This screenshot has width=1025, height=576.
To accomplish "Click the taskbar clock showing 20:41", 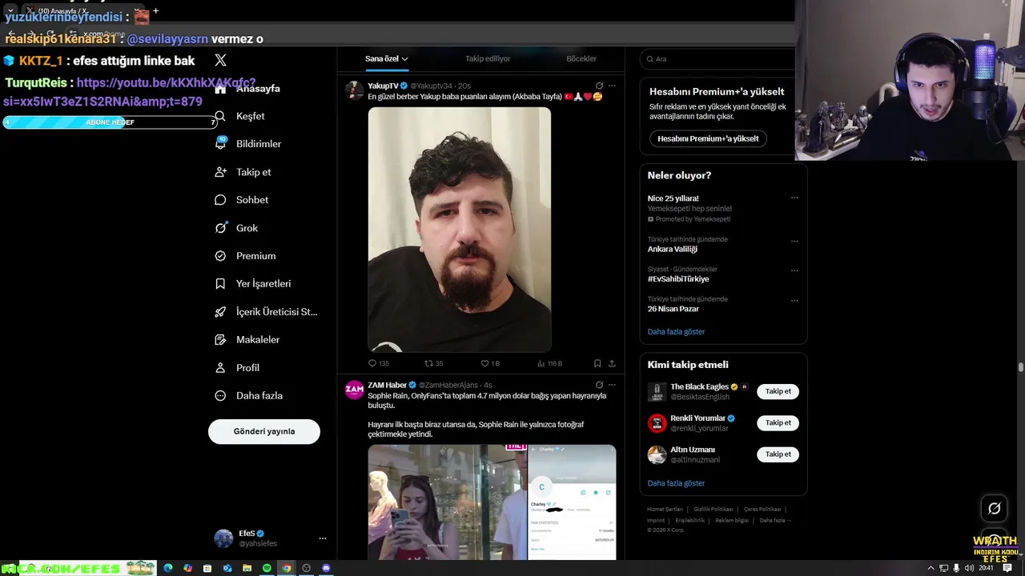I will point(987,568).
